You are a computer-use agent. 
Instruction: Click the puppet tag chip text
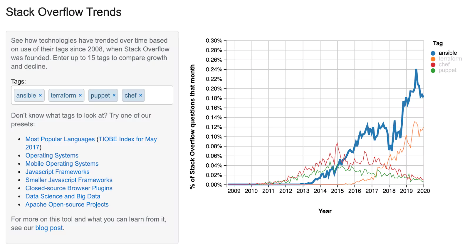100,95
